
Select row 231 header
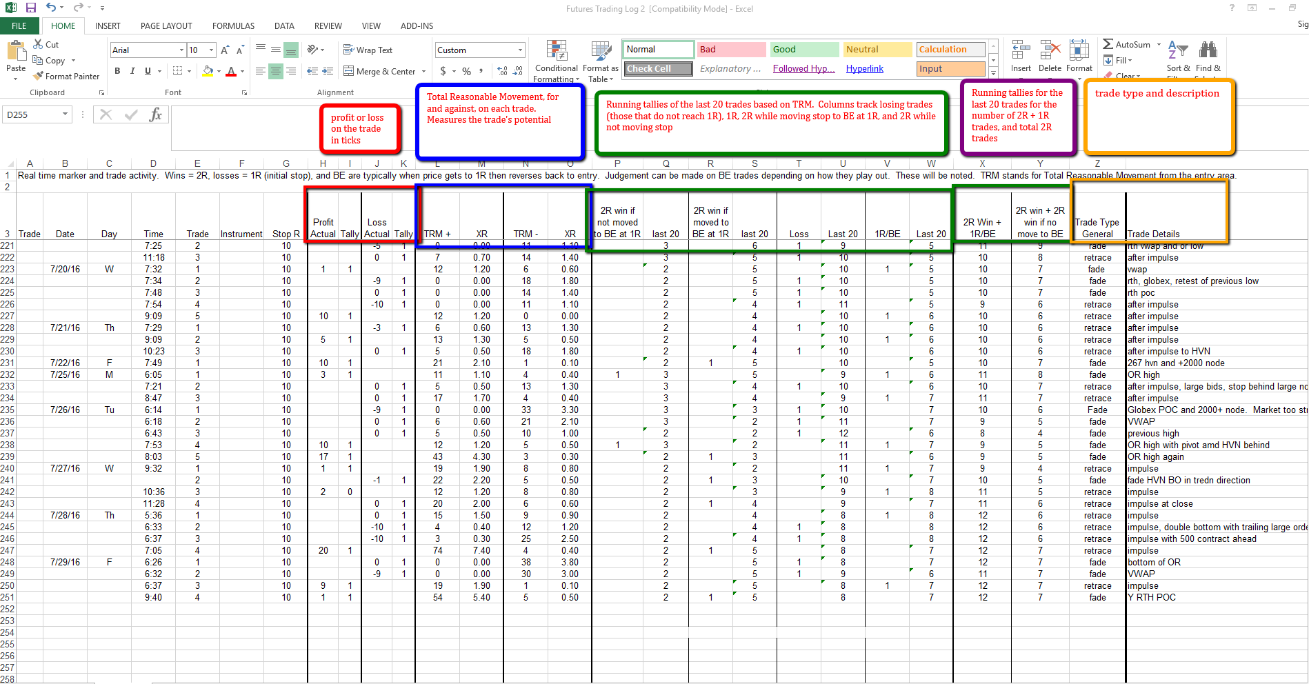click(8, 363)
